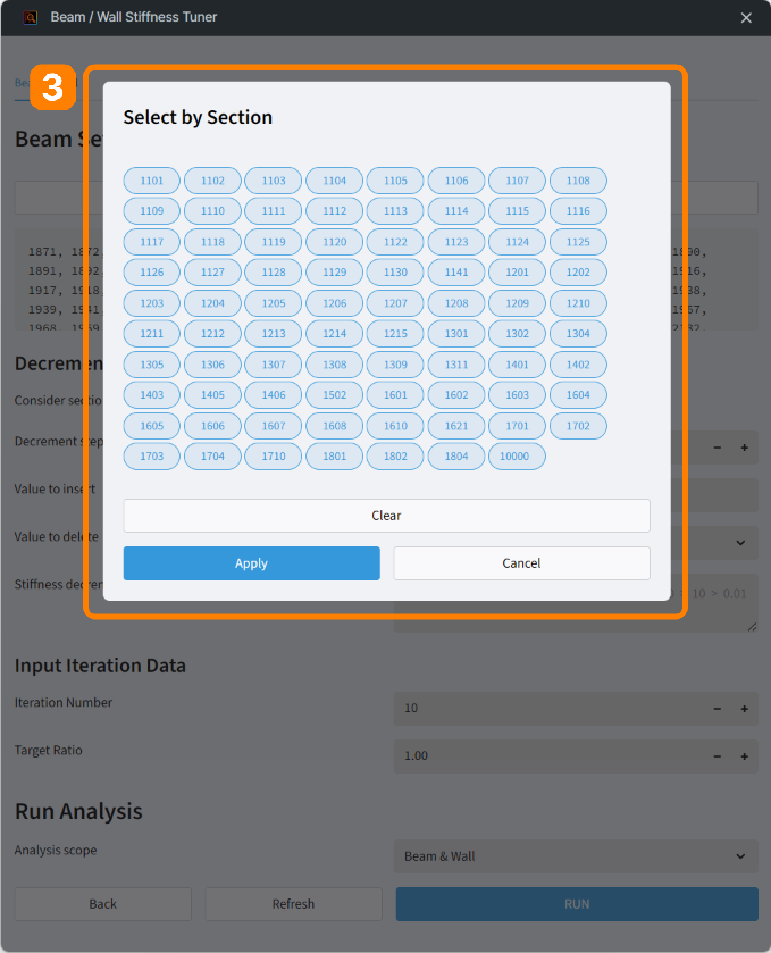The image size is (771, 953).
Task: Click the Refresh button
Action: click(294, 904)
